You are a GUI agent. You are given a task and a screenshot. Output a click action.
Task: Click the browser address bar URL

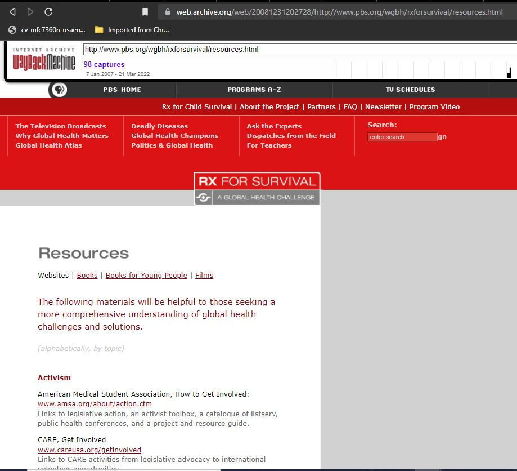click(339, 12)
